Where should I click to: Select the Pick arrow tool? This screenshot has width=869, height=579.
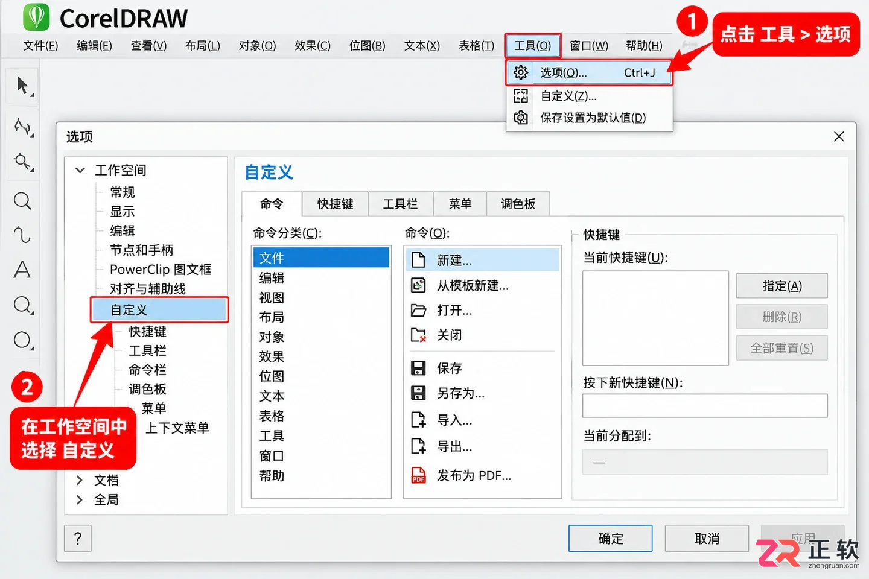22,86
